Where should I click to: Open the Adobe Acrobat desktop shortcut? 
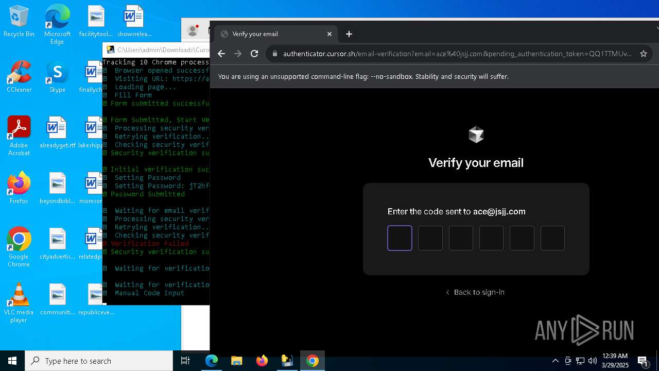(x=19, y=136)
